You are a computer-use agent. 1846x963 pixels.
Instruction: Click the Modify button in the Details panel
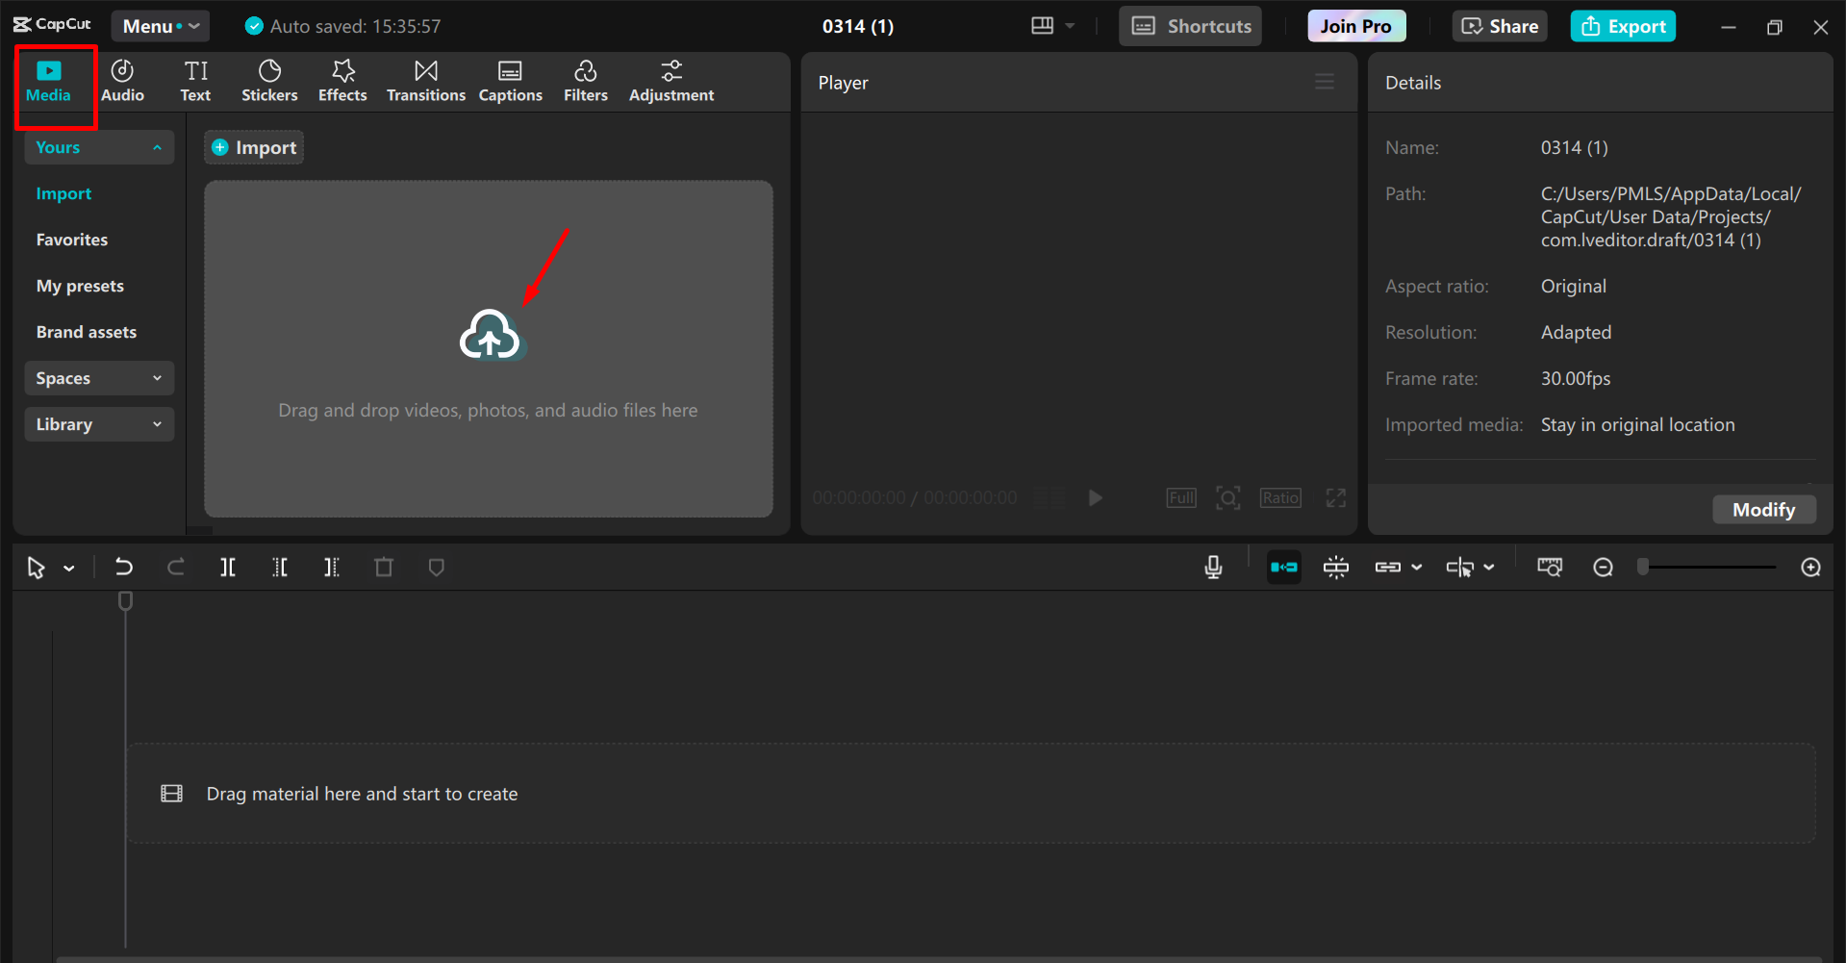coord(1763,509)
